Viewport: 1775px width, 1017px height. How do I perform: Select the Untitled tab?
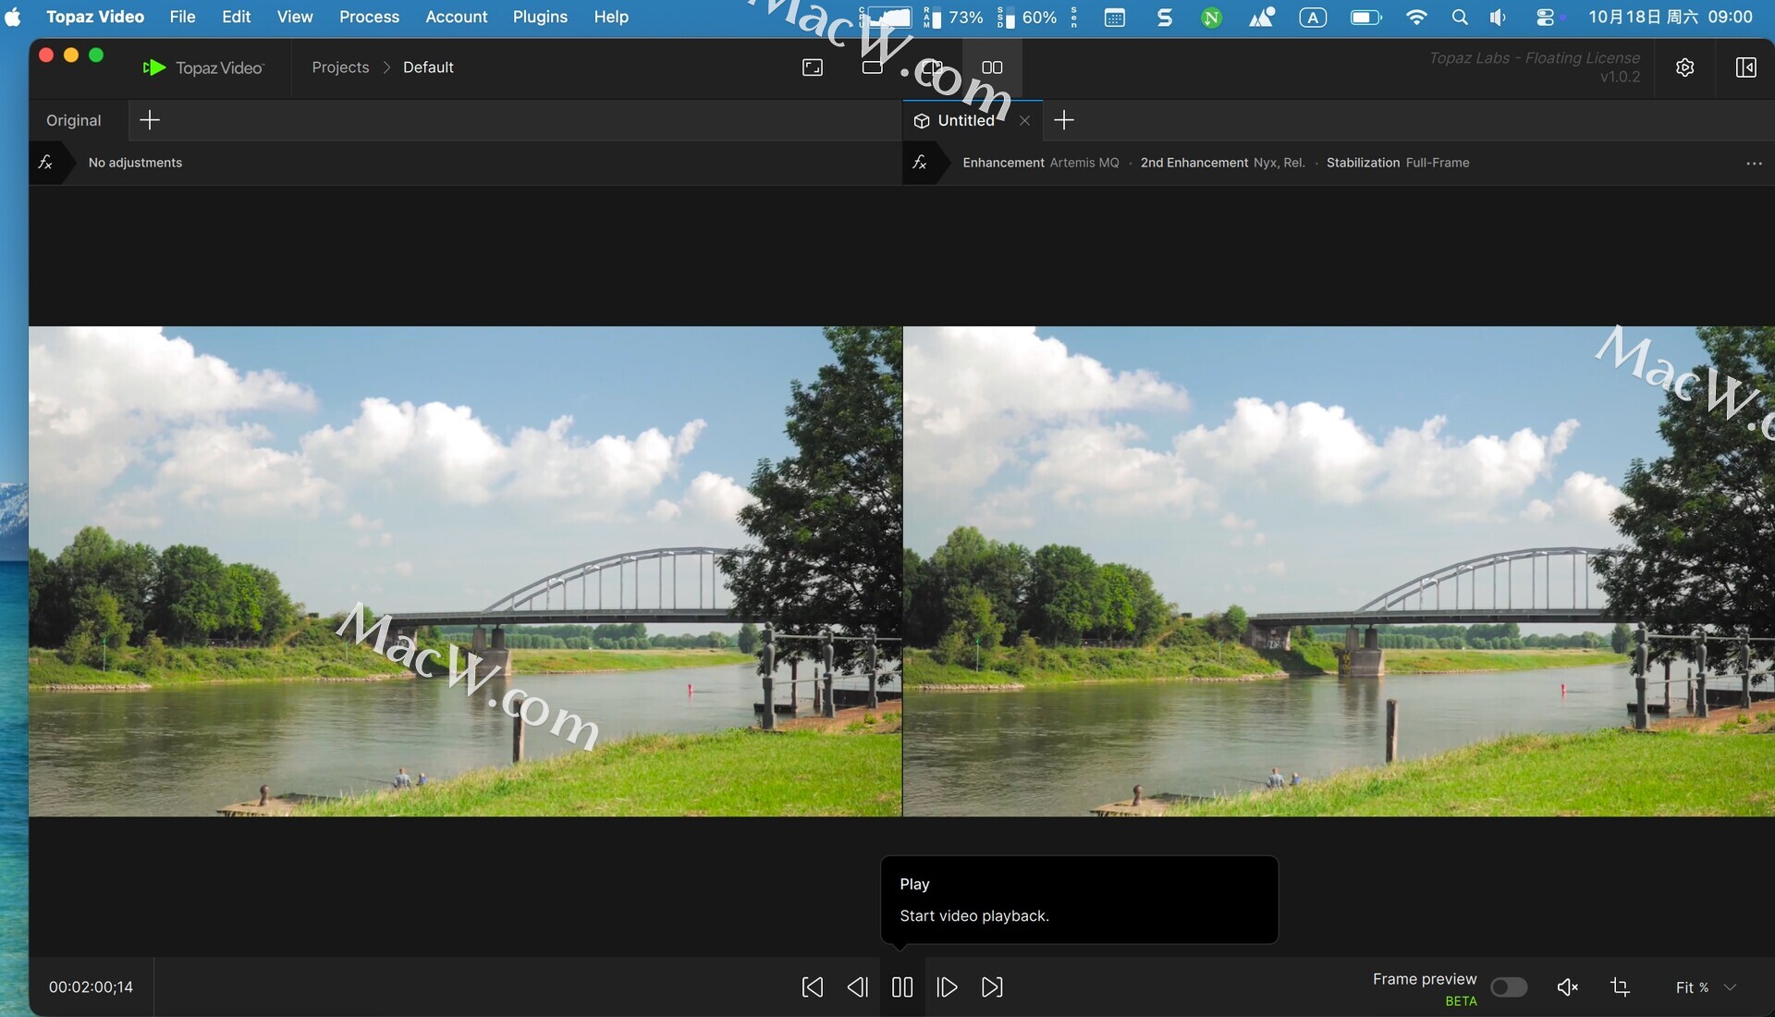(964, 120)
